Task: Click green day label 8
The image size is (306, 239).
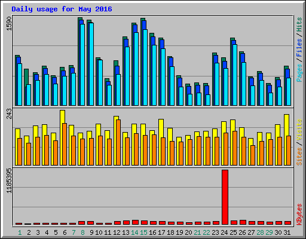Action: (x=82, y=232)
